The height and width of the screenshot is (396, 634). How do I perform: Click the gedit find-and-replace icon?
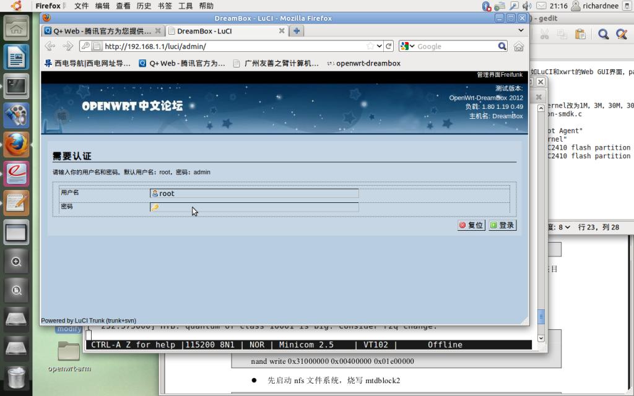[622, 35]
